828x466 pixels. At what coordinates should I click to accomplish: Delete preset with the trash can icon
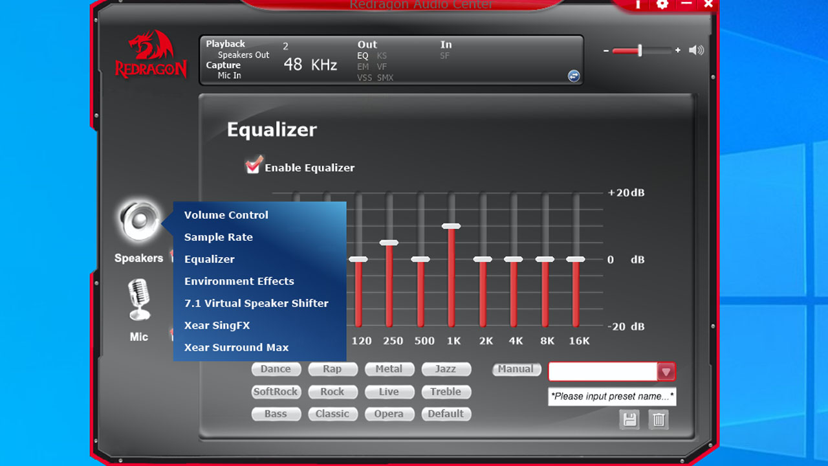tap(659, 420)
